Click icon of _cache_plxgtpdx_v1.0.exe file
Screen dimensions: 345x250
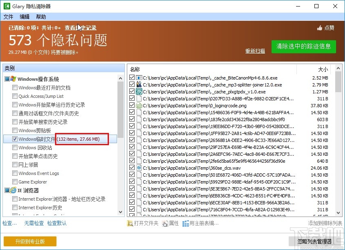139,91
